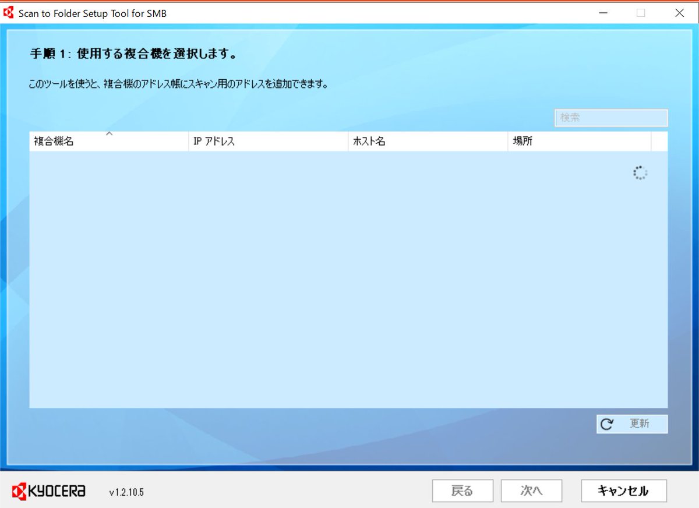
Task: Sort by 場所 column header
Action: [x=580, y=142]
